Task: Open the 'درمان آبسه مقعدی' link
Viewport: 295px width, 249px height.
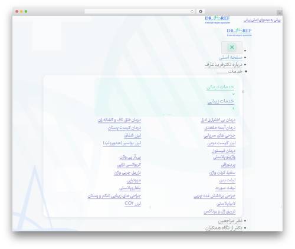Action: 220,128
